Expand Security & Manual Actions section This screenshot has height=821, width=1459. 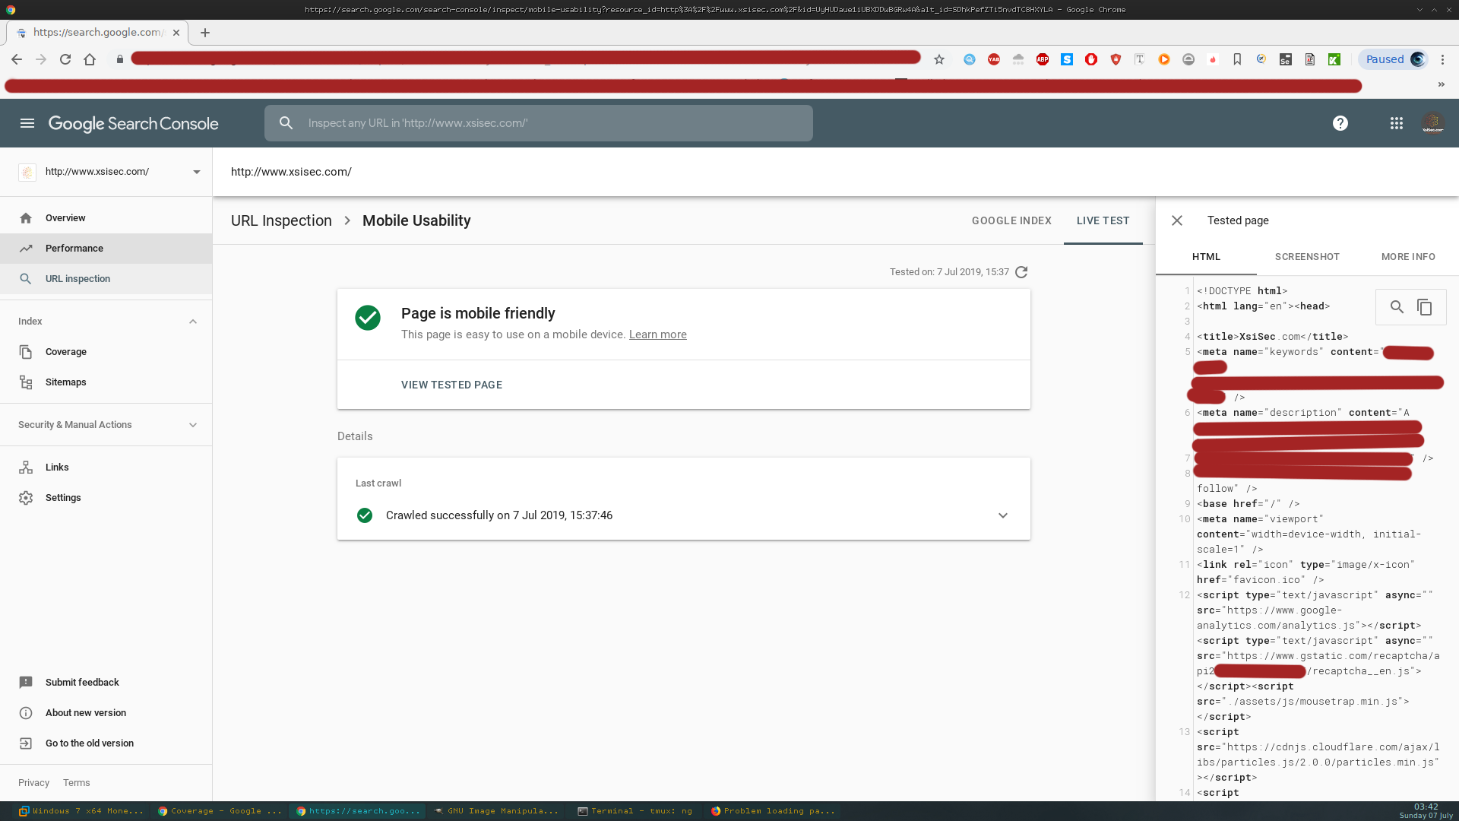[193, 425]
